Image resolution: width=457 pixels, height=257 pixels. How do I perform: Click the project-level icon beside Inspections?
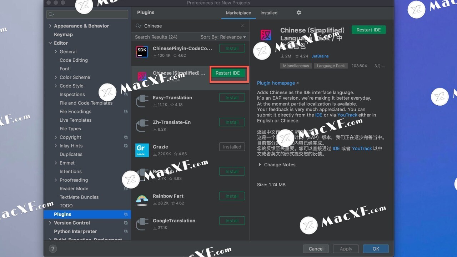(126, 94)
